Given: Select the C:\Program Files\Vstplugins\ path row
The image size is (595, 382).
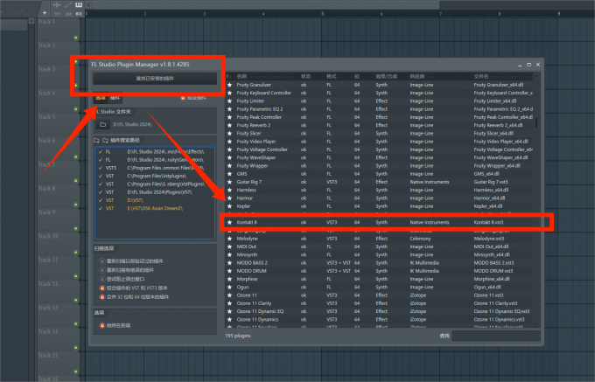Looking at the screenshot, I should 155,177.
